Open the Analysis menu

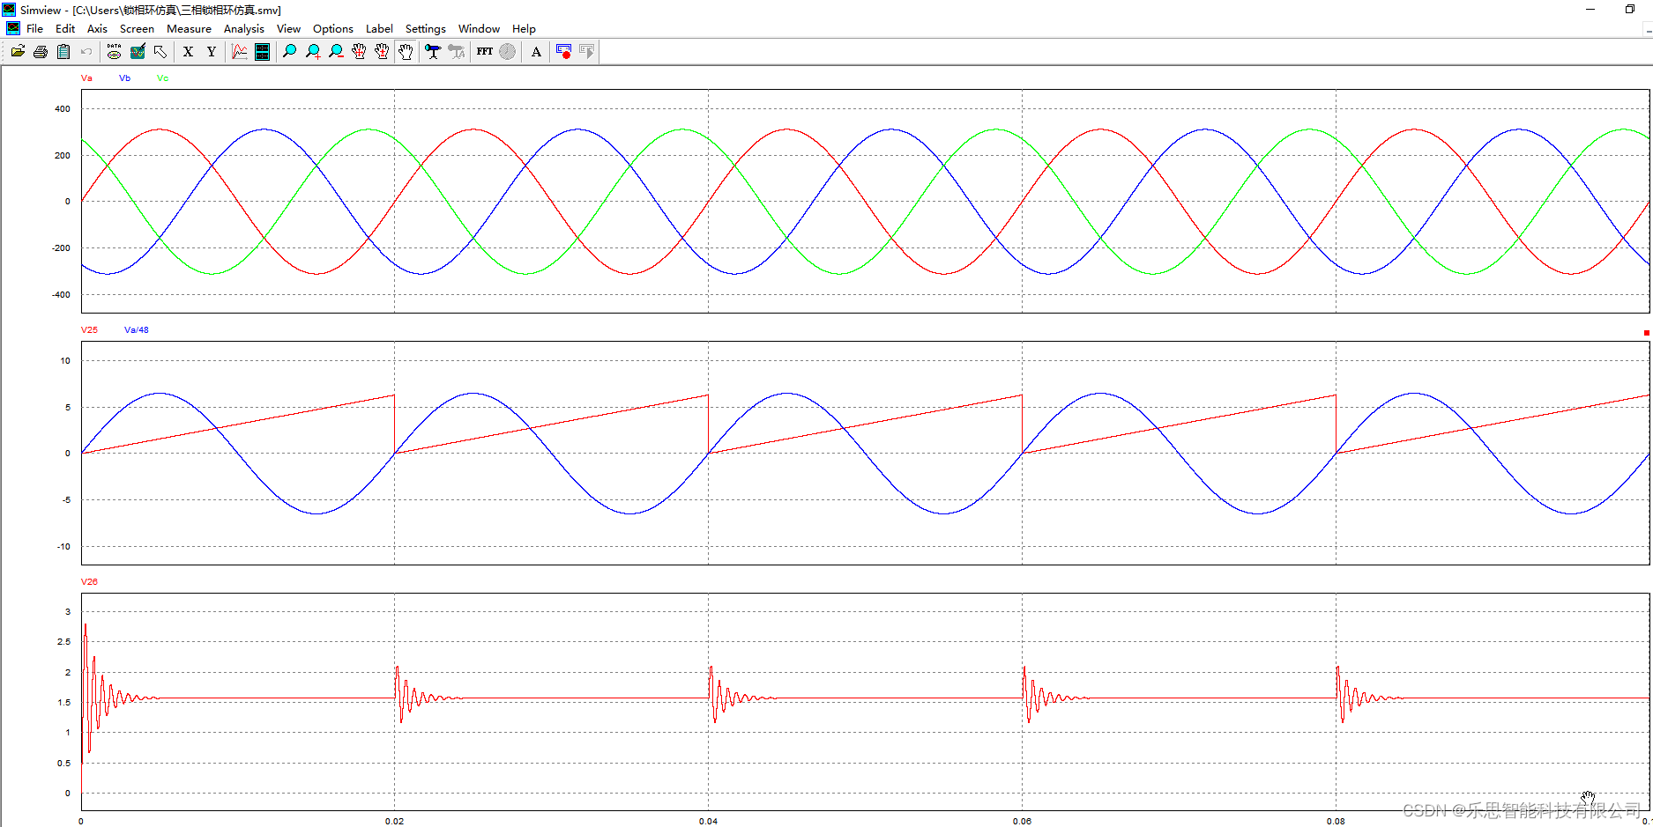click(244, 29)
